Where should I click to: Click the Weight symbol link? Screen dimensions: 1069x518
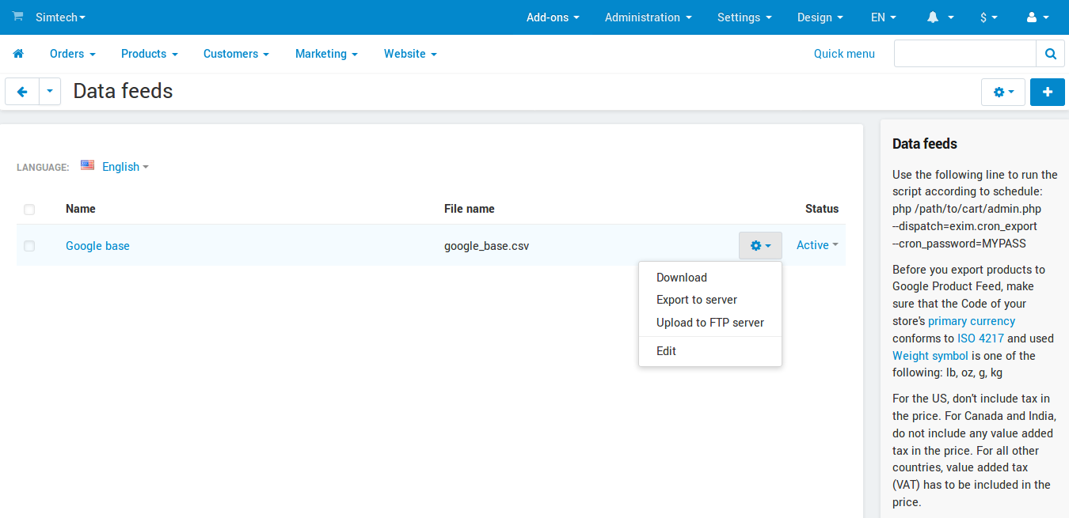930,356
